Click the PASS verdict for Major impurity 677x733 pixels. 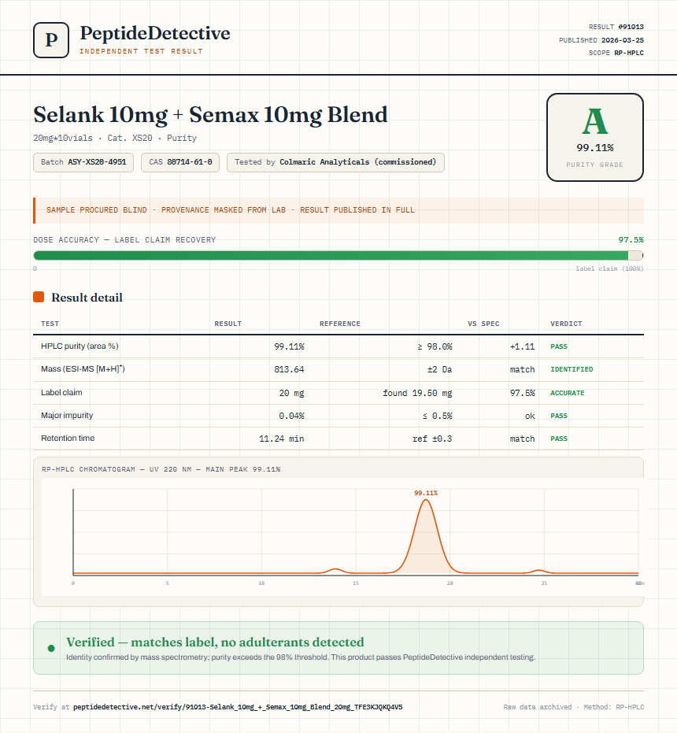tap(559, 416)
